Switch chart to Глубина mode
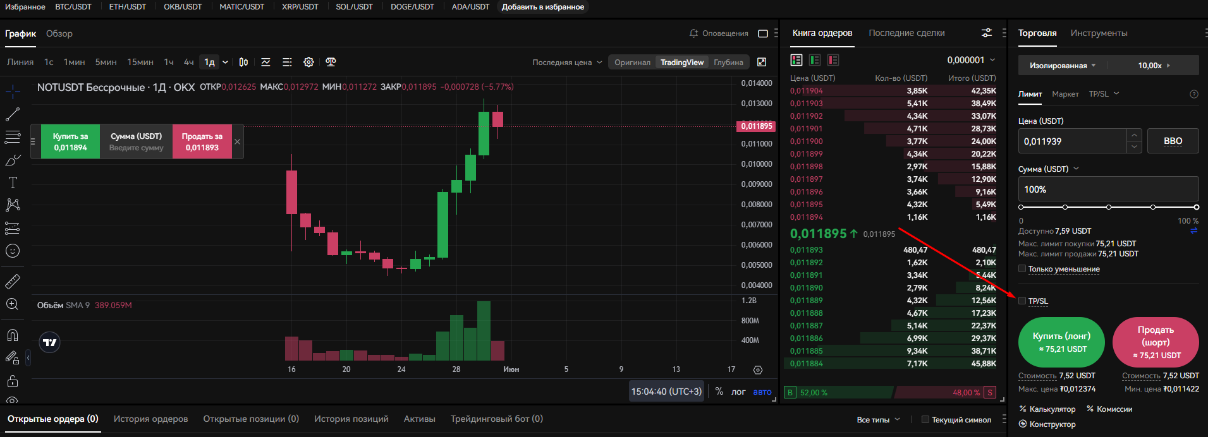The height and width of the screenshot is (437, 1208). pyautogui.click(x=728, y=63)
